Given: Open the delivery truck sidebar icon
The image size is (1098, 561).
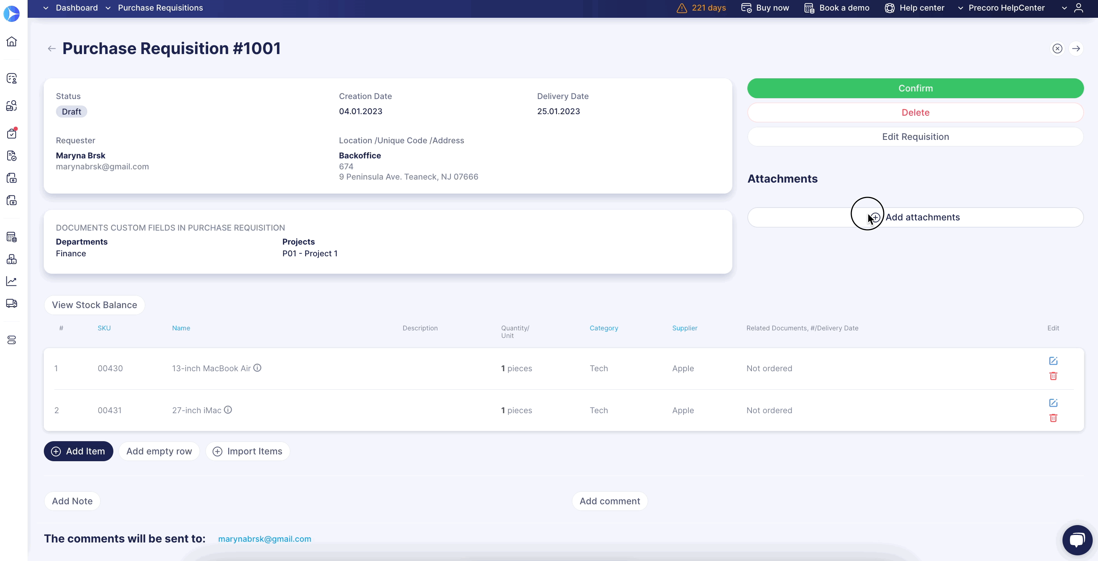Looking at the screenshot, I should 11,303.
